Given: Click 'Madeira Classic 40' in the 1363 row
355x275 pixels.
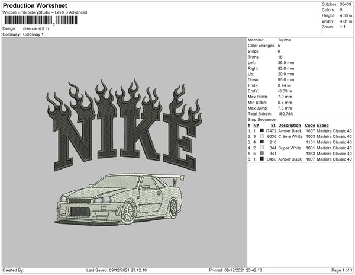Looking at the screenshot, I should coord(334,154).
